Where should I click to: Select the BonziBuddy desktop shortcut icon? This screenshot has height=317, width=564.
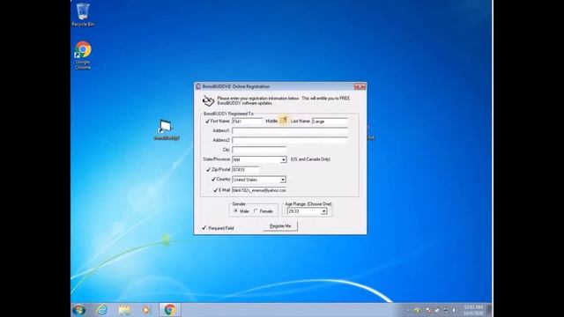pyautogui.click(x=167, y=129)
